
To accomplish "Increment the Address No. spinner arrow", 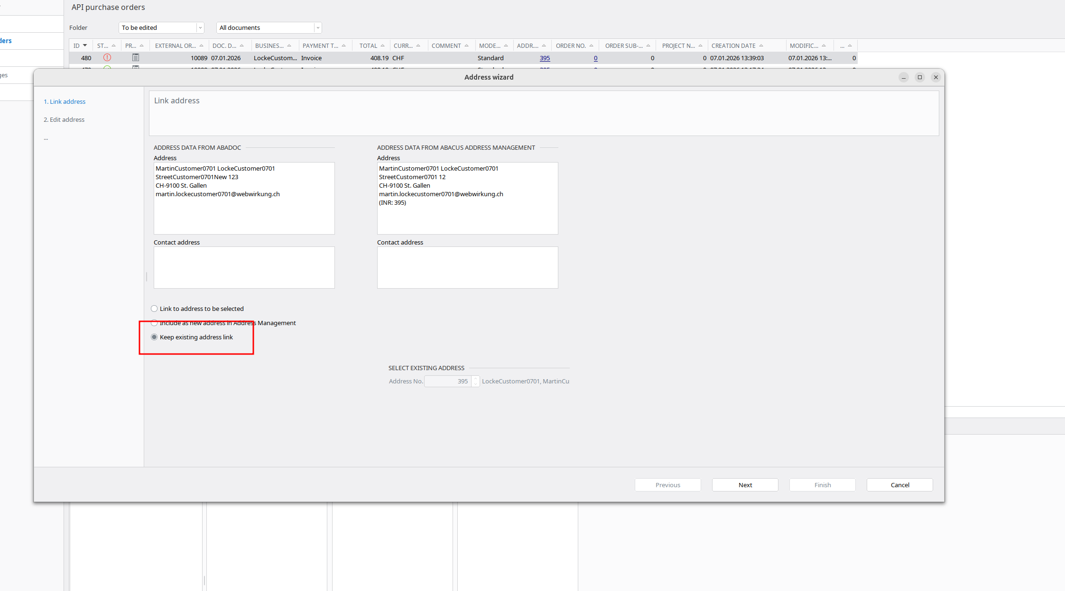I will pos(476,379).
